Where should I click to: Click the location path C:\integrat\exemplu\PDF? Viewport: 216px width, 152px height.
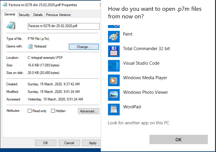pyautogui.click(x=45, y=58)
